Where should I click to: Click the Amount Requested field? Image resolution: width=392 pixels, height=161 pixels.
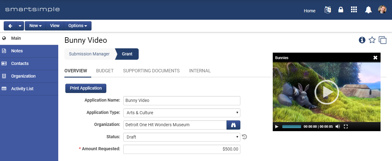click(x=182, y=149)
